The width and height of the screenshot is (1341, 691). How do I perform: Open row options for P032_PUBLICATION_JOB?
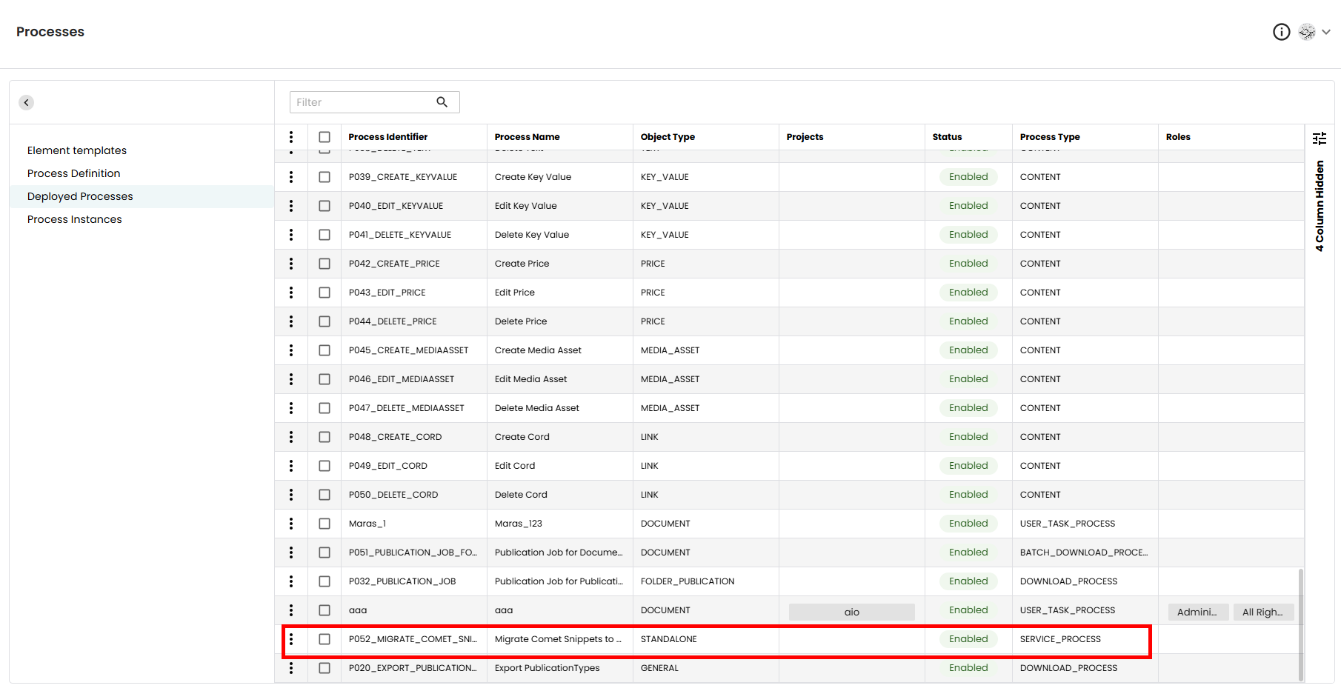pos(291,581)
